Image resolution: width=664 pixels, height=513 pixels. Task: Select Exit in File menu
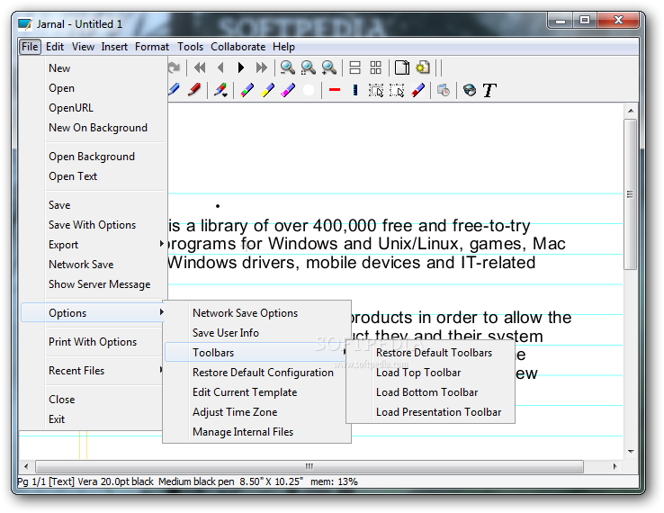(x=93, y=419)
